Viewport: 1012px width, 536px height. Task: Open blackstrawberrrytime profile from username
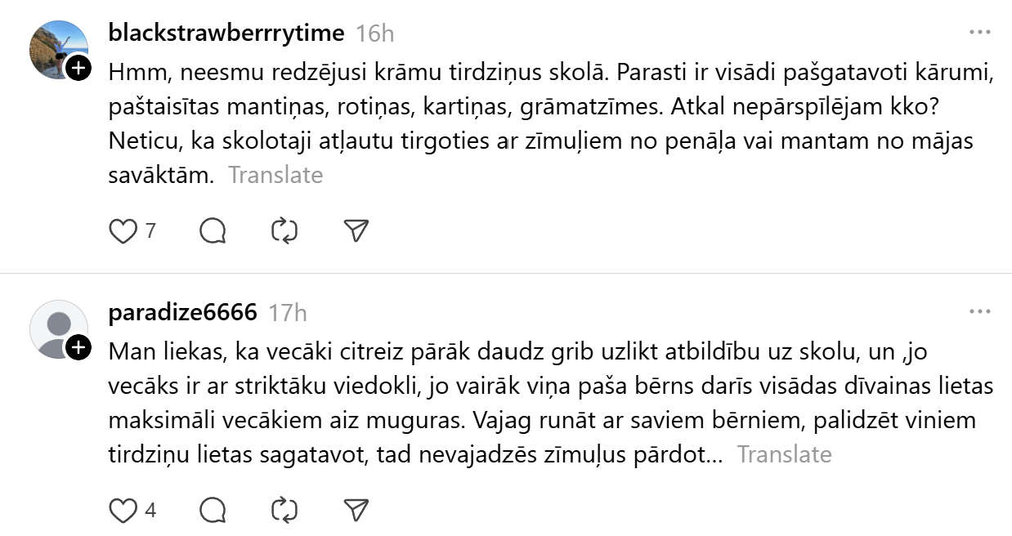point(226,33)
